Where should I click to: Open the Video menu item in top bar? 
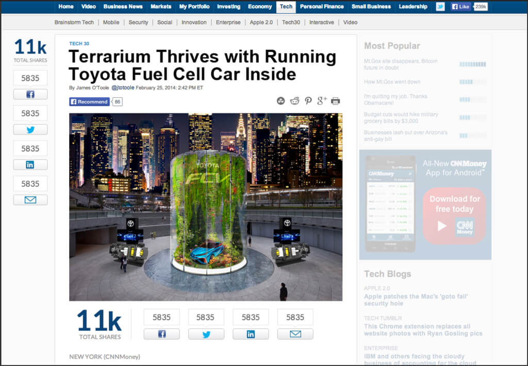89,6
